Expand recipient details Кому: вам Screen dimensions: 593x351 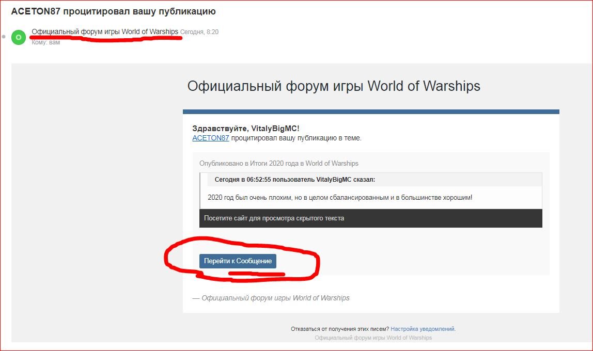(x=45, y=42)
